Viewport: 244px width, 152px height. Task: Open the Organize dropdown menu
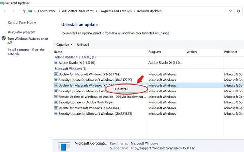click(x=64, y=45)
